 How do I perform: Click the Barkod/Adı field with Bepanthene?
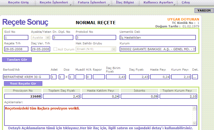click(x=26, y=77)
